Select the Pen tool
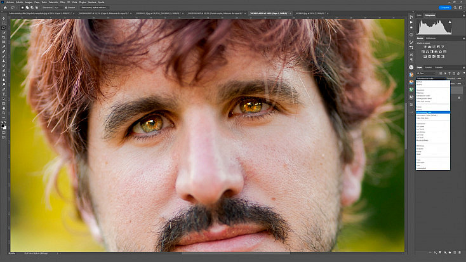Viewport: 466px width, 262px height. pyautogui.click(x=4, y=89)
